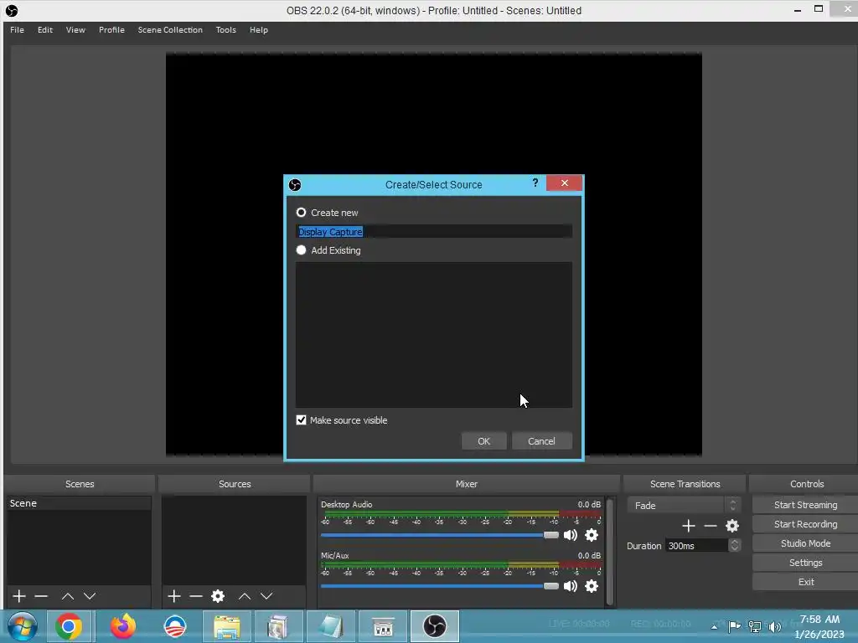Open the File menu

click(x=17, y=29)
